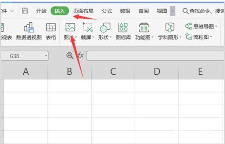Click the 截屏 screenshot icon
The height and width of the screenshot is (144, 225).
(x=88, y=27)
